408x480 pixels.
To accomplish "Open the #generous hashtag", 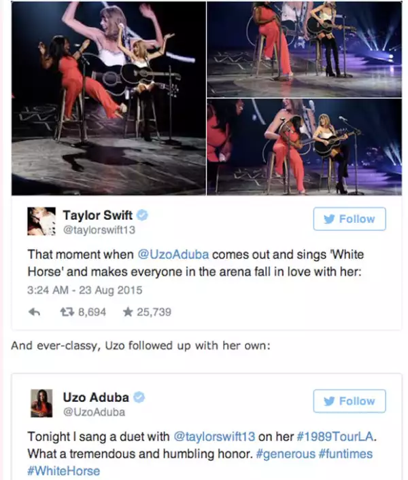I will pyautogui.click(x=286, y=454).
